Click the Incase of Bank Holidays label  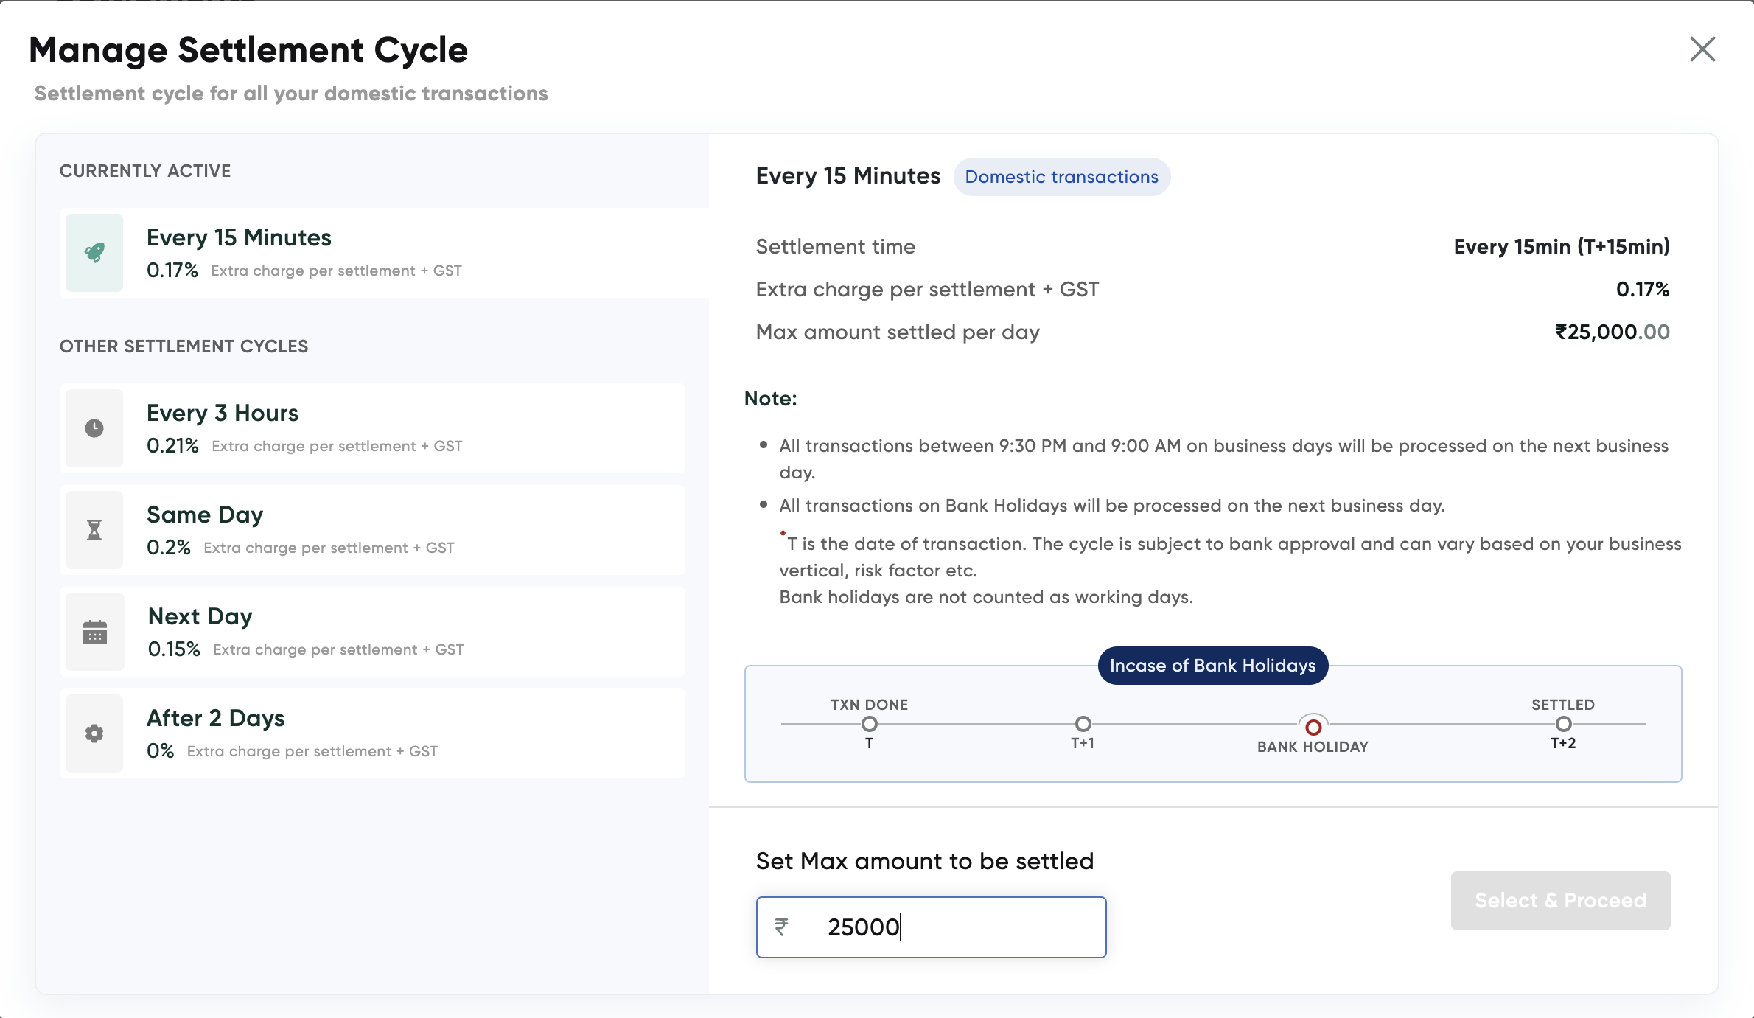pyautogui.click(x=1212, y=666)
